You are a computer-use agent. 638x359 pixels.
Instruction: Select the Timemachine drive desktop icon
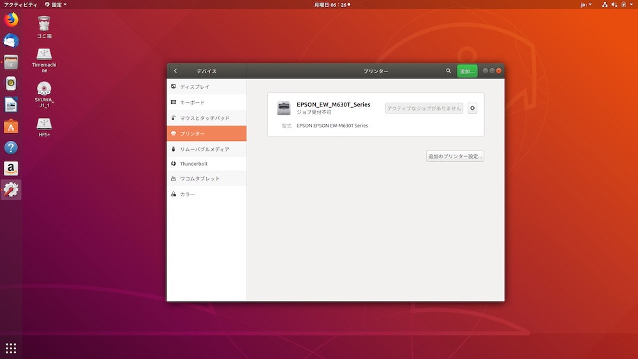pos(44,60)
